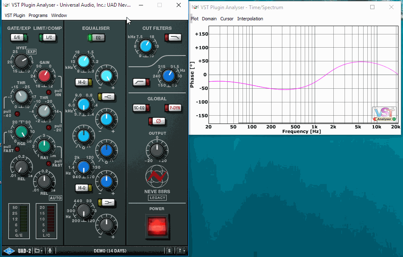Click range pull FAST red indicator
Screen dimensions: 403x257
click(17, 149)
